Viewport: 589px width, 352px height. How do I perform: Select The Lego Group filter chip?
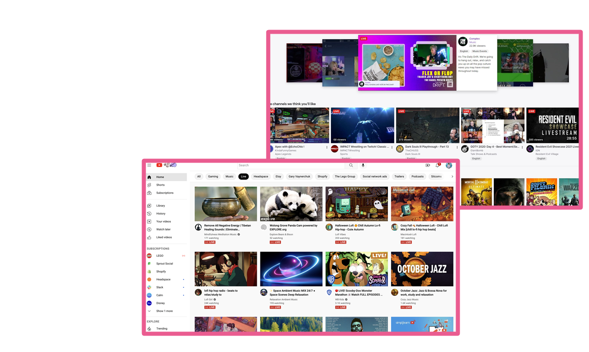tap(345, 177)
